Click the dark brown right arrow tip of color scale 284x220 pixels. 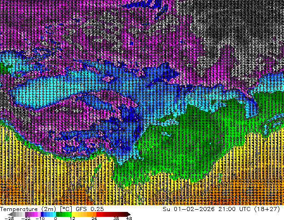pos(129,214)
